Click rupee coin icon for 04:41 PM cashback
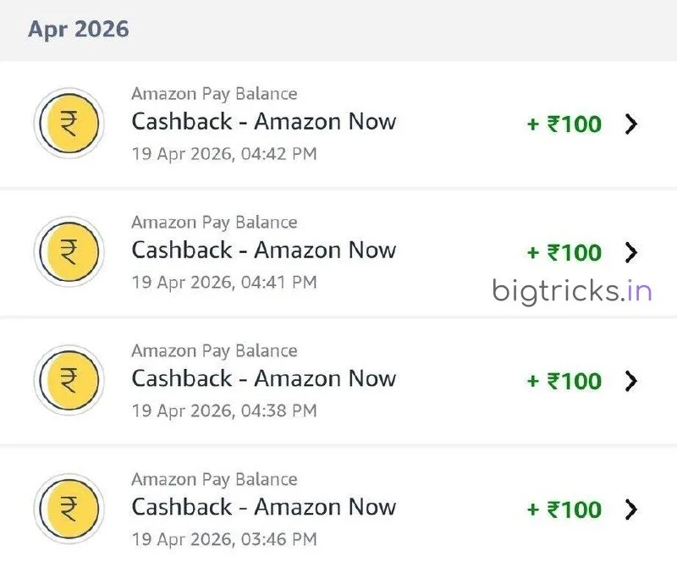Viewport: 677px width, 562px height. pyautogui.click(x=69, y=252)
